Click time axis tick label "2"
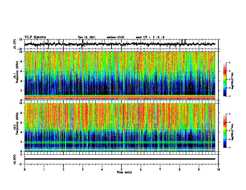This screenshot has width=246, height=190. pos(63,170)
